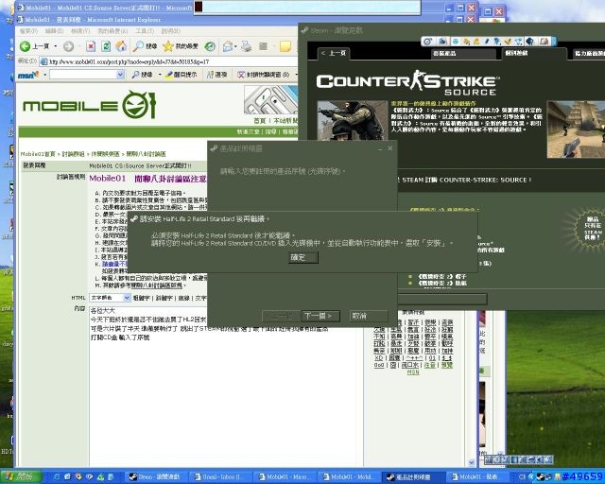Viewport: 605px width, 484px height.
Task: Click the MSN toolbar search magnifier button
Action: [x=135, y=75]
